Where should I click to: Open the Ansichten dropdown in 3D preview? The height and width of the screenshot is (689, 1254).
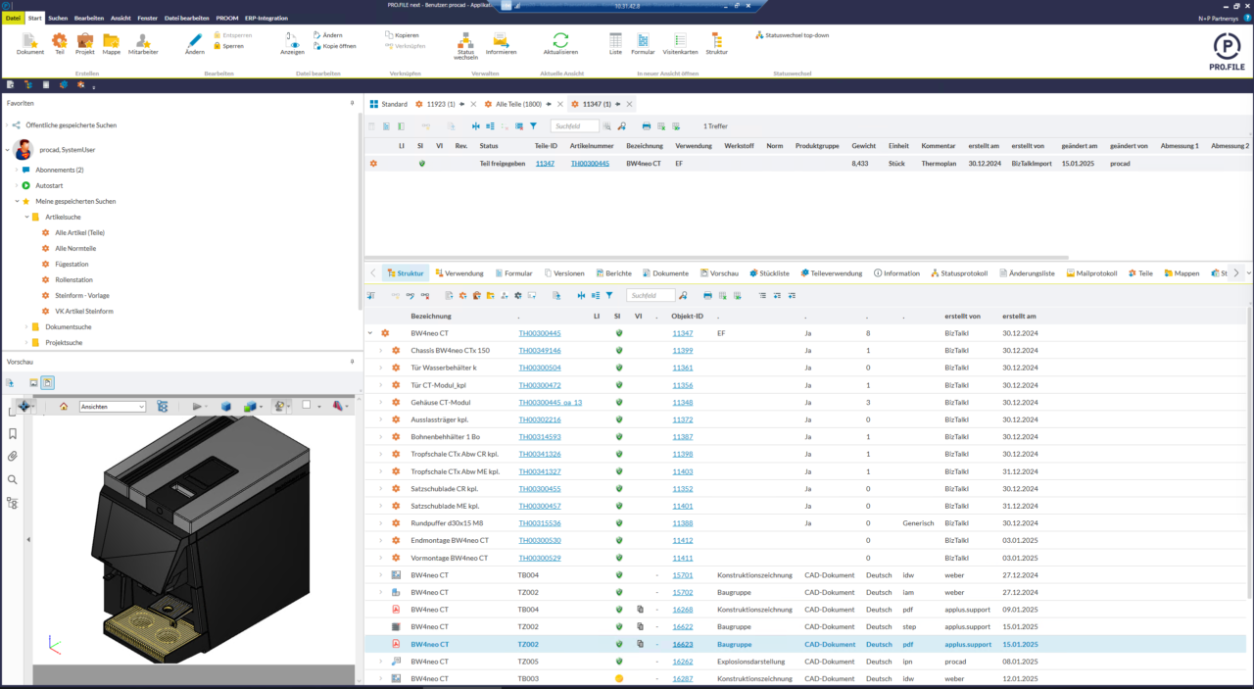(113, 406)
